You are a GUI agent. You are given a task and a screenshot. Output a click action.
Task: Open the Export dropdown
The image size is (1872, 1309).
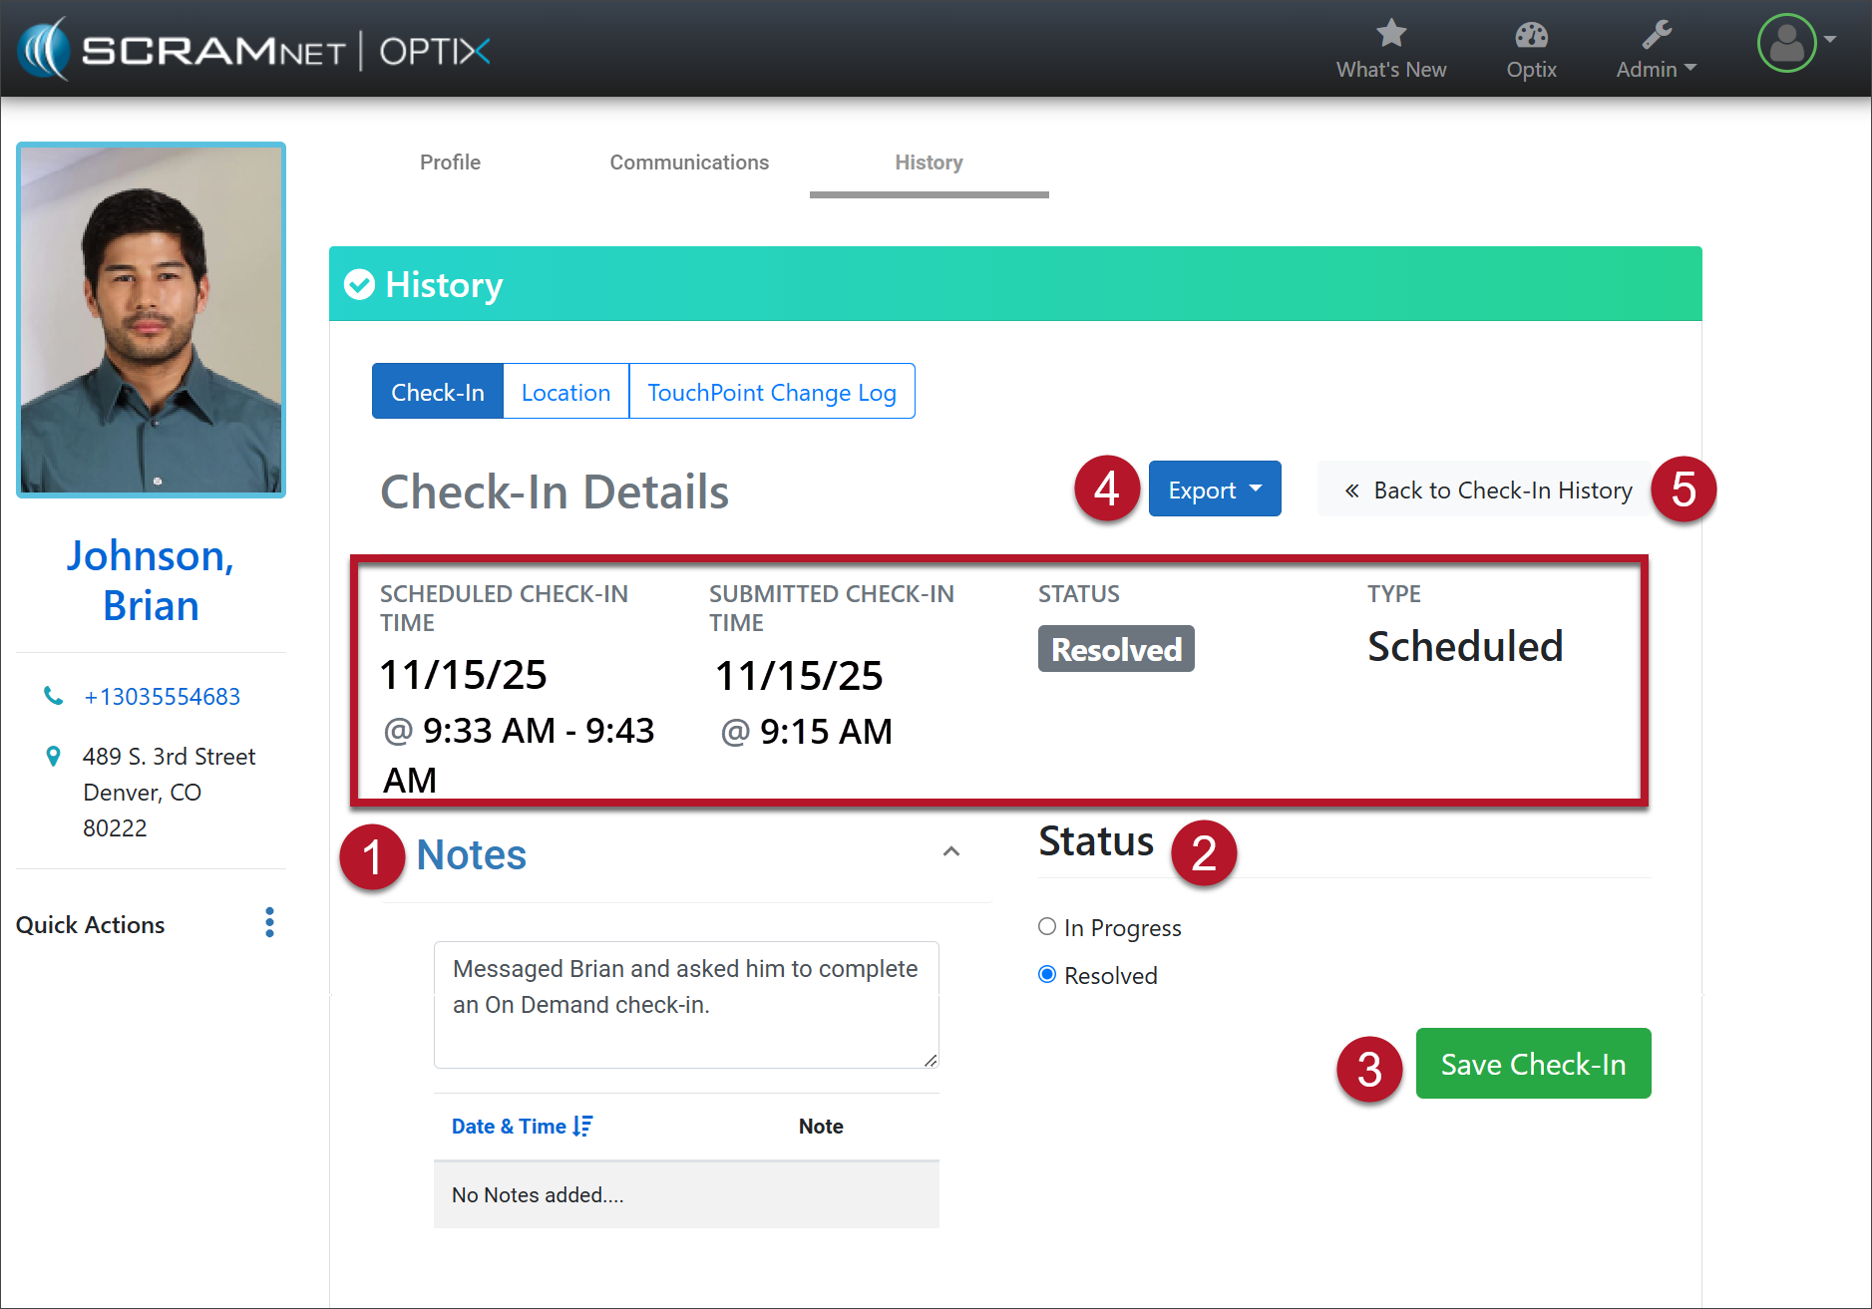pos(1214,490)
